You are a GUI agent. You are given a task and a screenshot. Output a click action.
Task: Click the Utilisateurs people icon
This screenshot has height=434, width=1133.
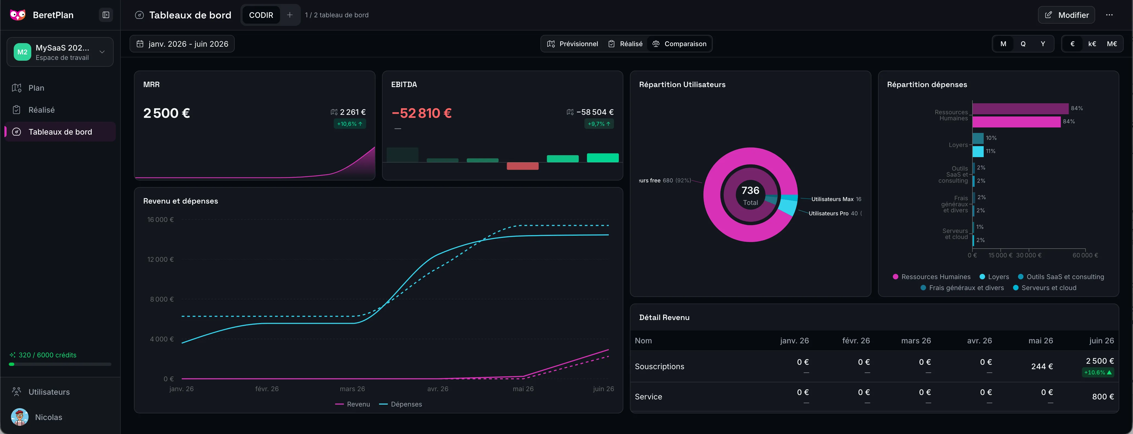(x=17, y=392)
